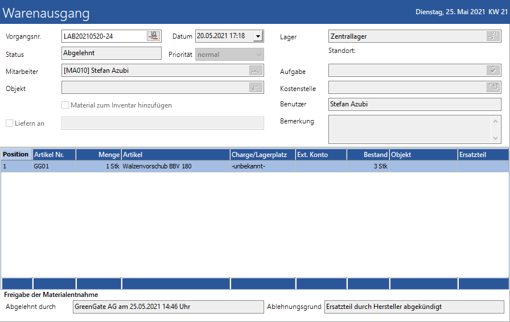
Task: Click the date text 'Dienstag, 25. Mai 2021'
Action: (x=450, y=12)
